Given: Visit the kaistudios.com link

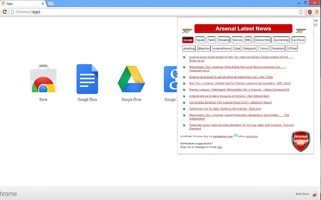Looking at the screenshot, I should (x=223, y=136).
